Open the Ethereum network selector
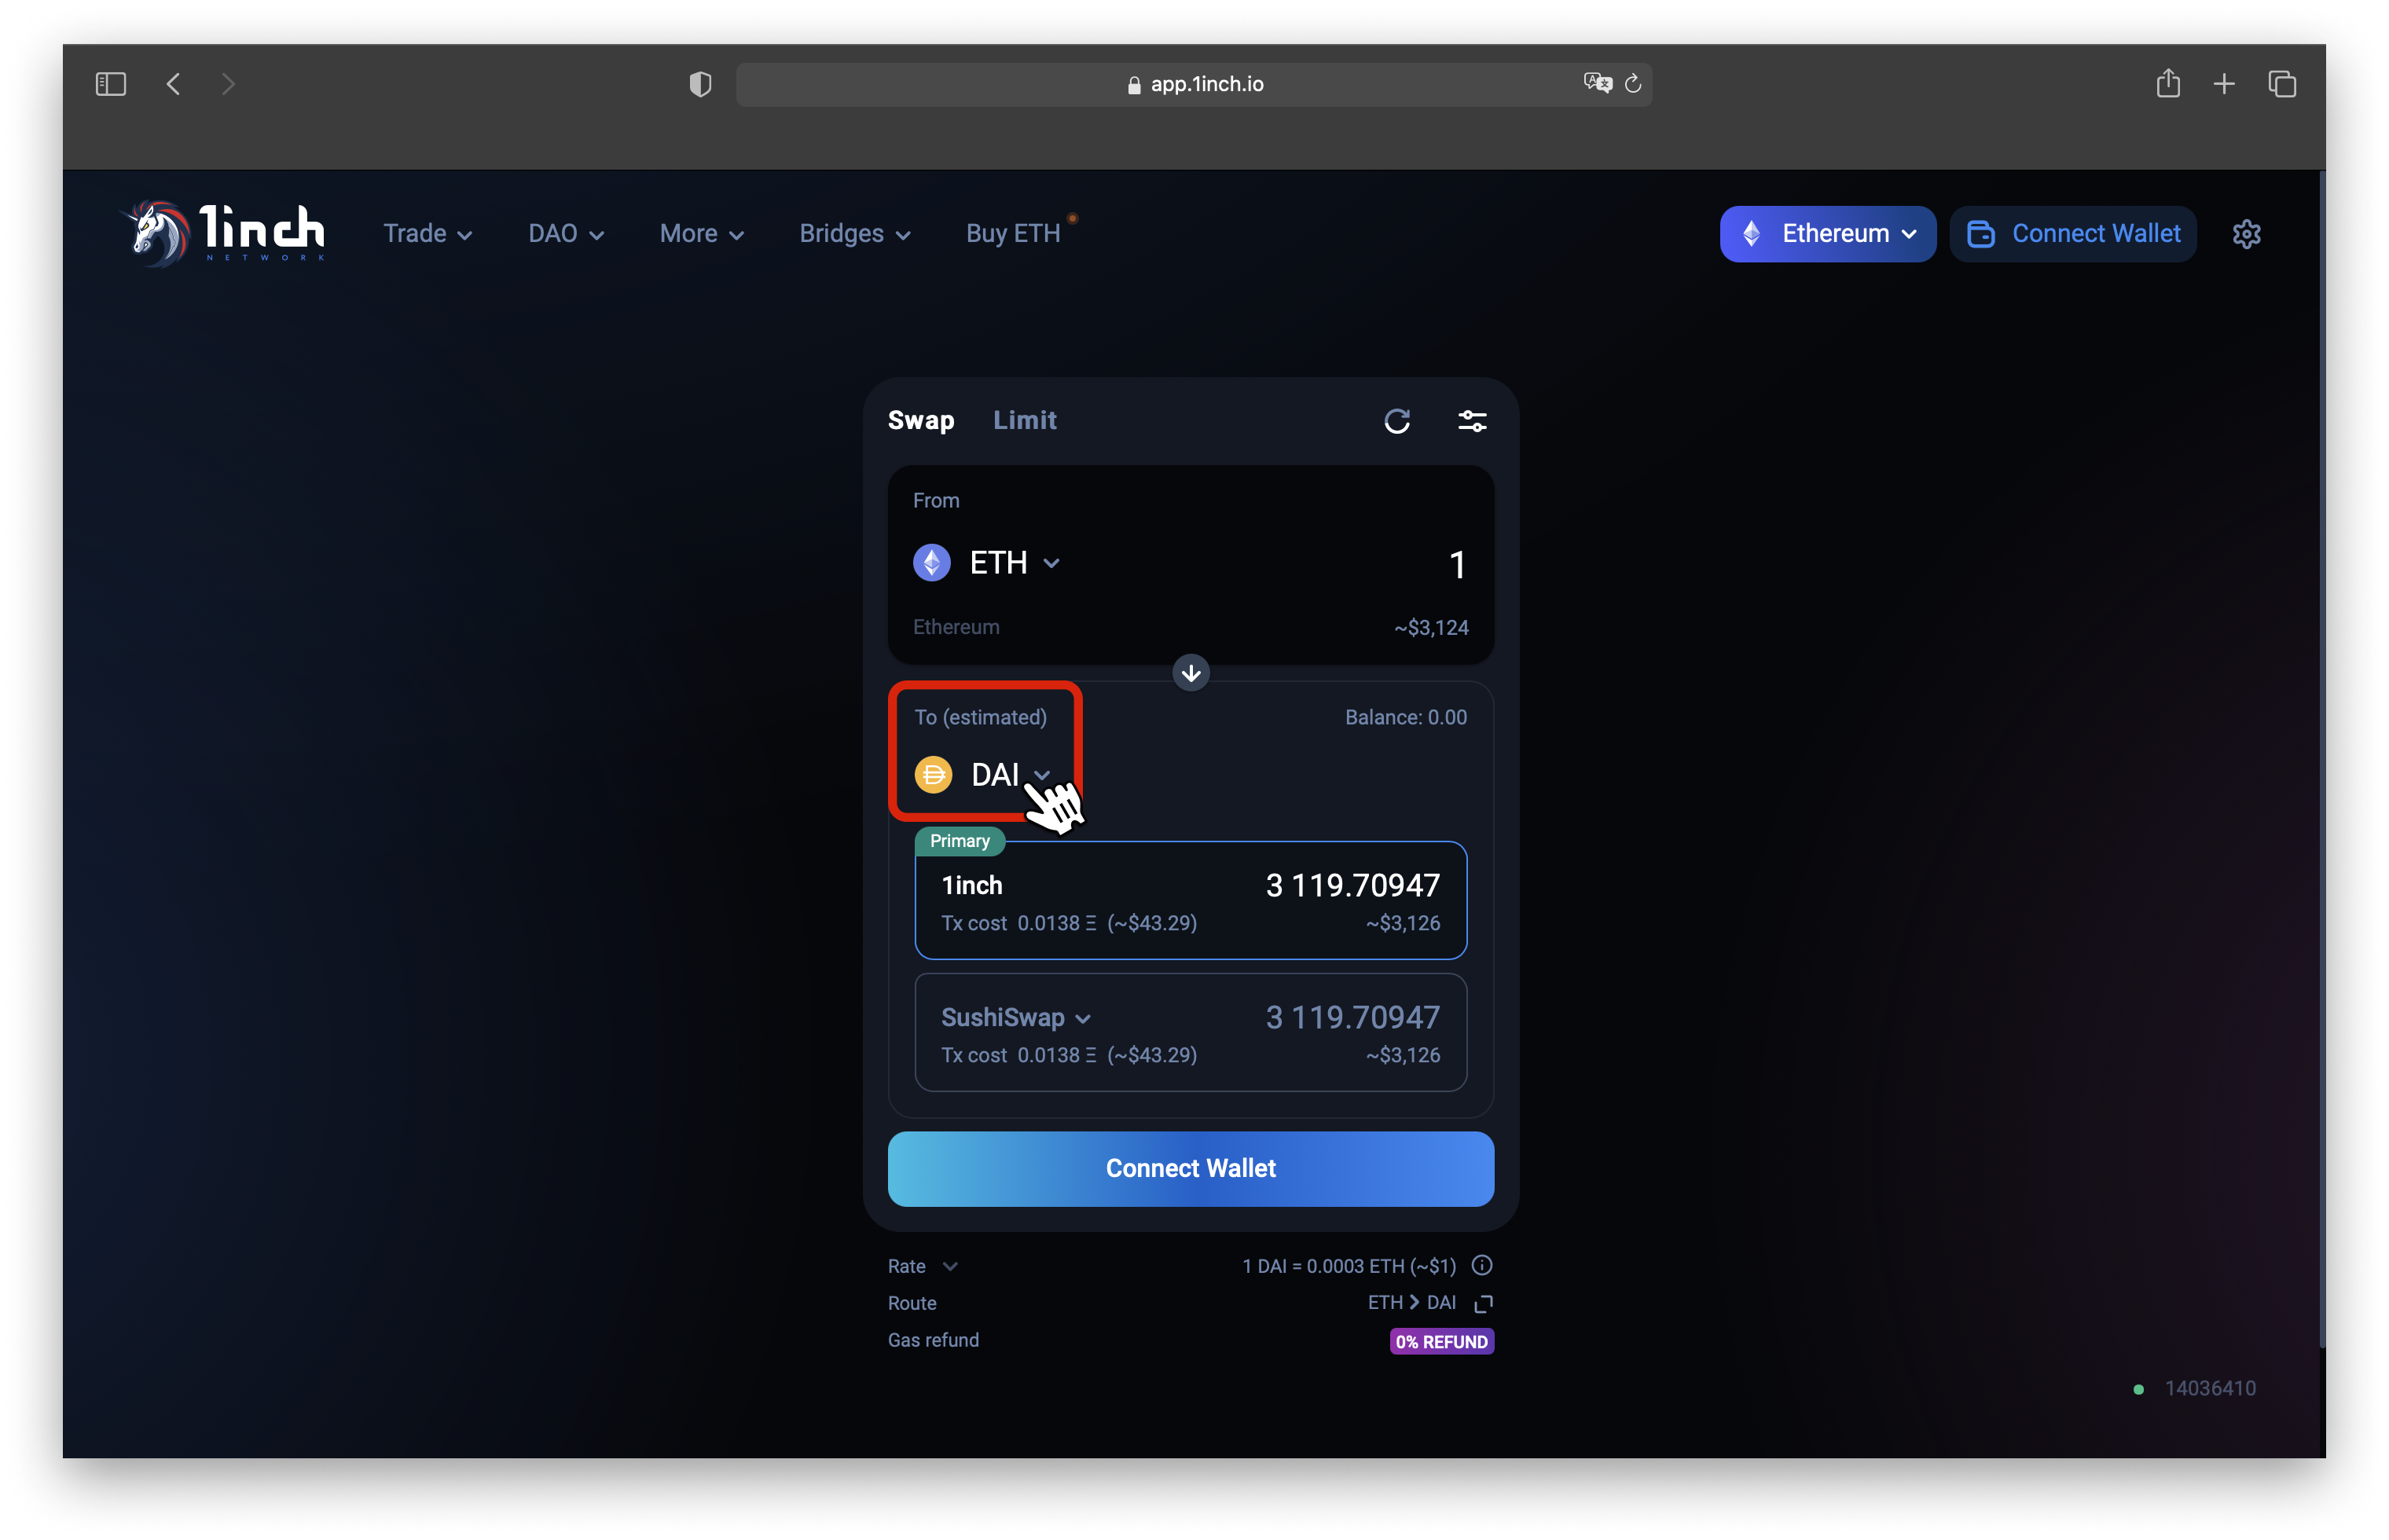Image resolution: width=2389 pixels, height=1540 pixels. (1827, 234)
